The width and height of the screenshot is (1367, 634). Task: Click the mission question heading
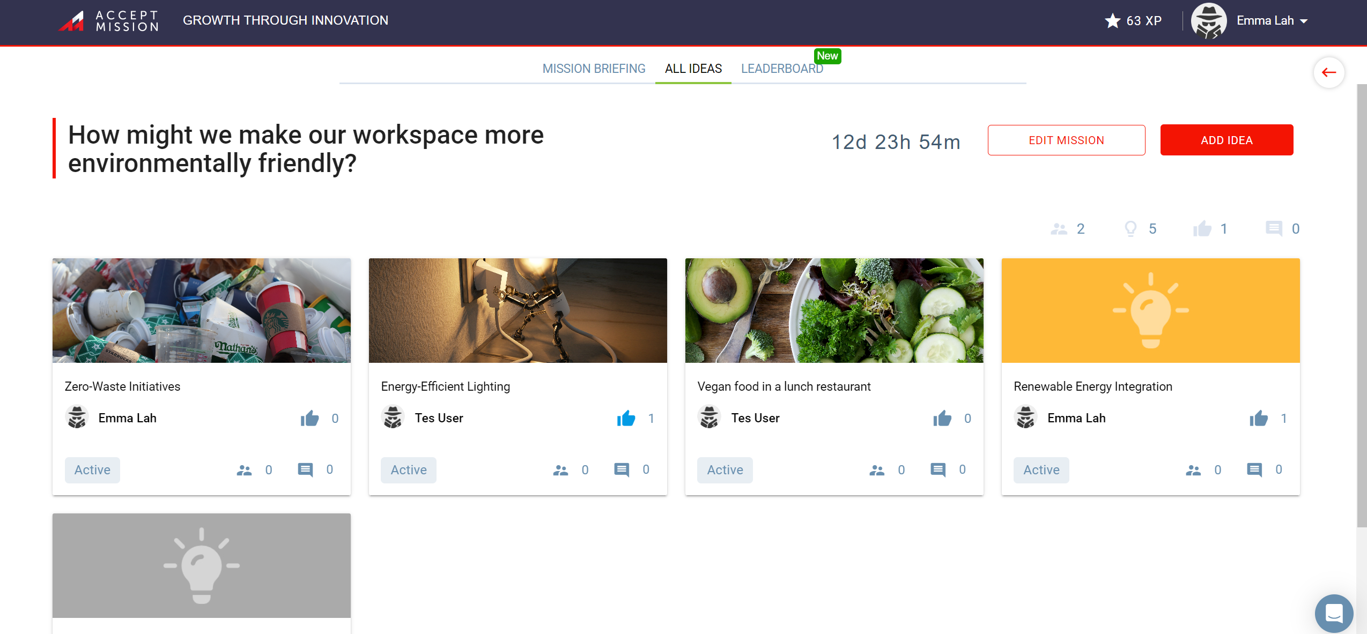point(306,148)
